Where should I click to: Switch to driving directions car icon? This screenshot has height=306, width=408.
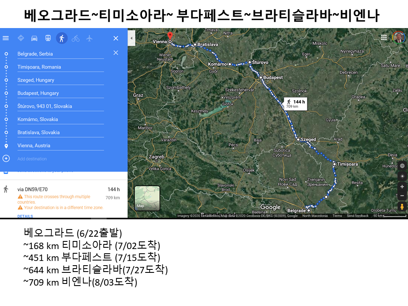click(34, 38)
